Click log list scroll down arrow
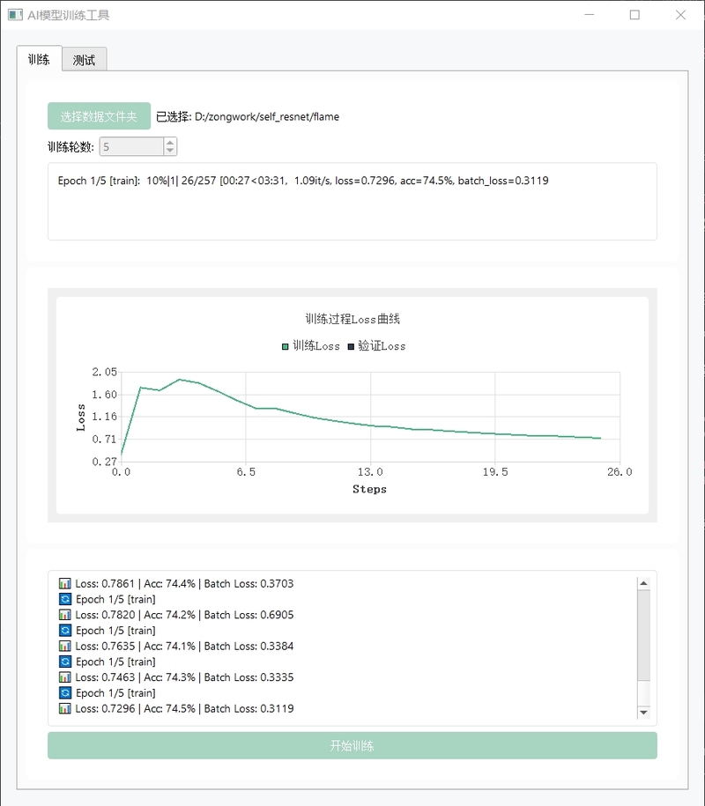 (x=643, y=713)
